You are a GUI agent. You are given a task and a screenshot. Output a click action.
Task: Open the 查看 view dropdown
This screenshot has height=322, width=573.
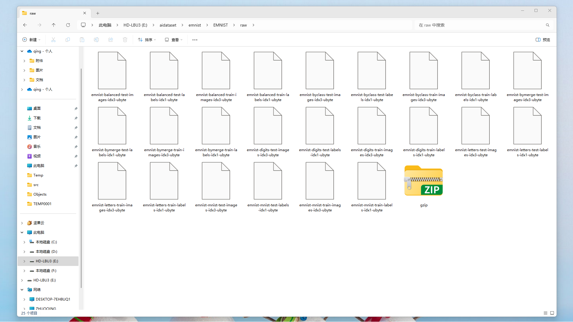173,40
